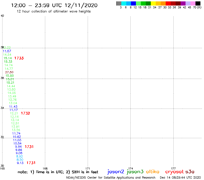
Task: Select the 15.21 wave height value
Action: coord(10,83)
